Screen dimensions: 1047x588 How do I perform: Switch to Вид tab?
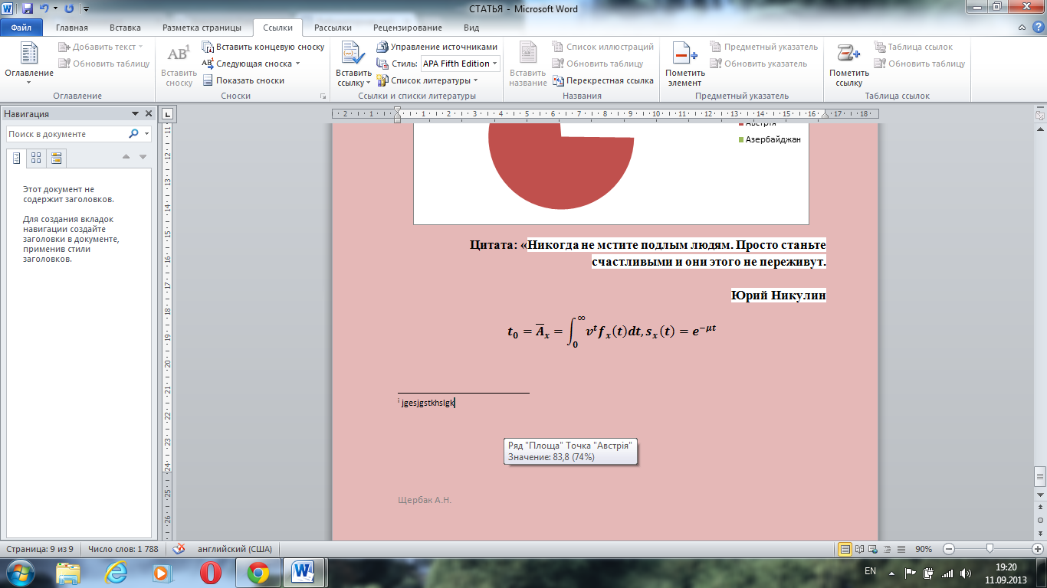click(471, 28)
